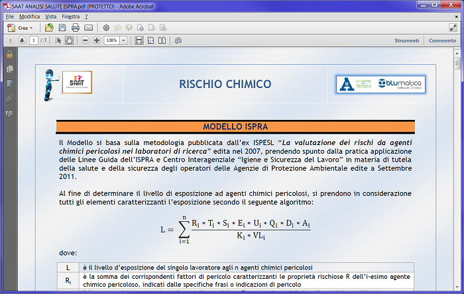Save the document with the floppy icon
The image size is (464, 294).
click(x=62, y=28)
